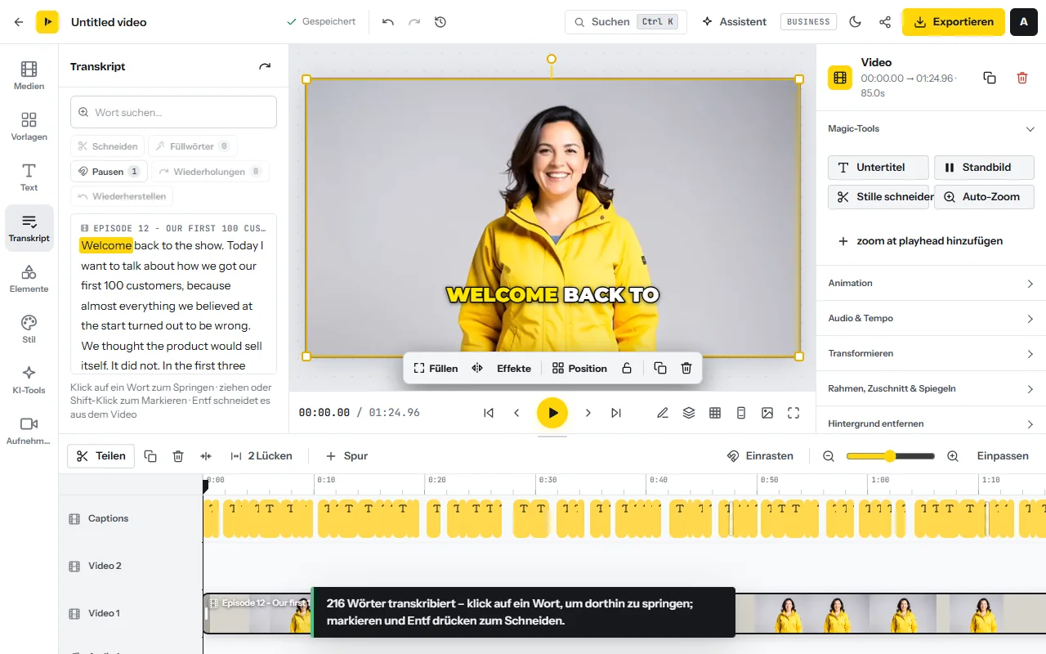
Task: Click the pencil draw icon below the preview
Action: click(663, 413)
